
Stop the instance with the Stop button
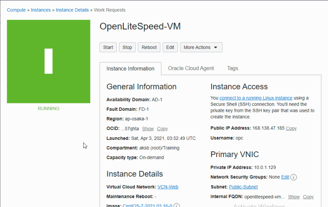pyautogui.click(x=127, y=47)
